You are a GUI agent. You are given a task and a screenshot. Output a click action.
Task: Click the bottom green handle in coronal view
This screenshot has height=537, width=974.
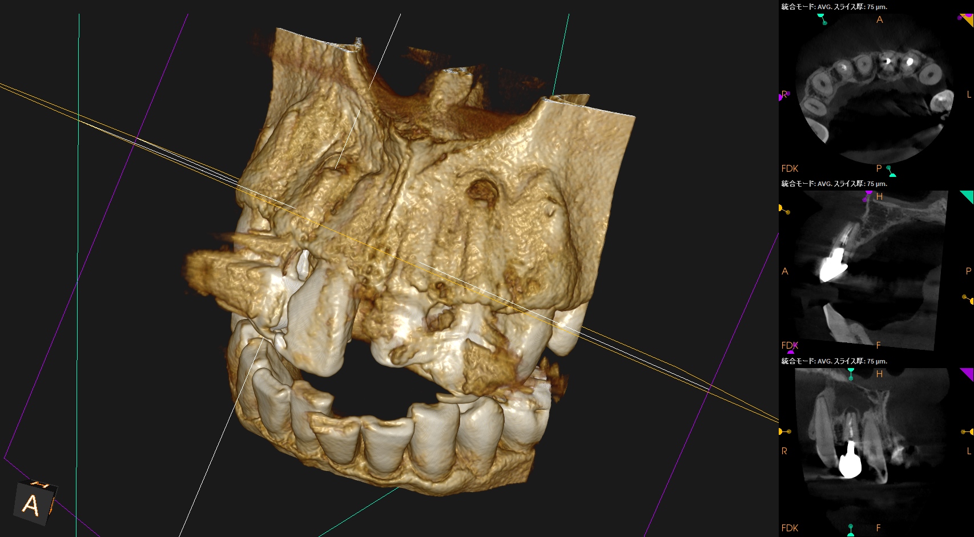tap(851, 528)
